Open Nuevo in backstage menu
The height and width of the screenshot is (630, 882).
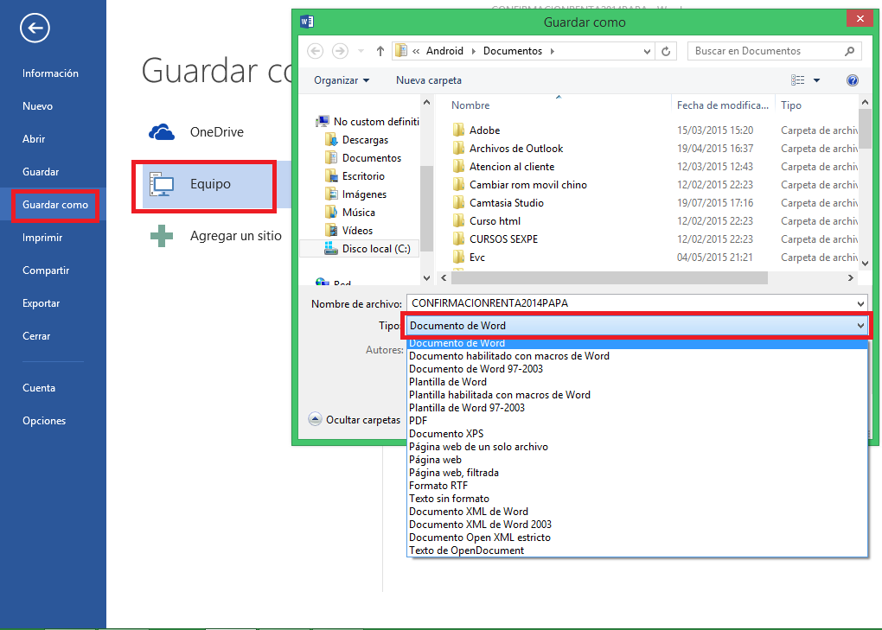pos(38,106)
